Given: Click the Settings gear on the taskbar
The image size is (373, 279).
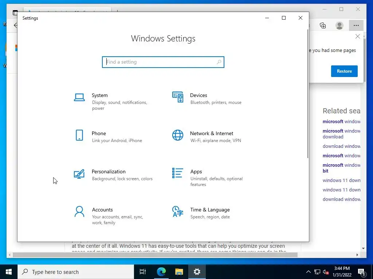Looking at the screenshot, I should [197, 272].
